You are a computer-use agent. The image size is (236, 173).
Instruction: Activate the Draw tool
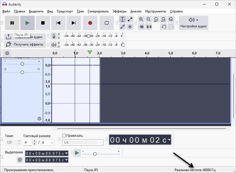[x=123, y=26]
